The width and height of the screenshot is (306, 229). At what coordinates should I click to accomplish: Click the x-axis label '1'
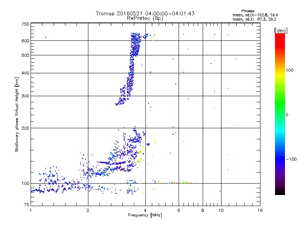31,210
